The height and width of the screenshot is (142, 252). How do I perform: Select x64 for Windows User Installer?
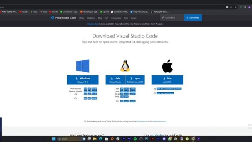pos(85,89)
